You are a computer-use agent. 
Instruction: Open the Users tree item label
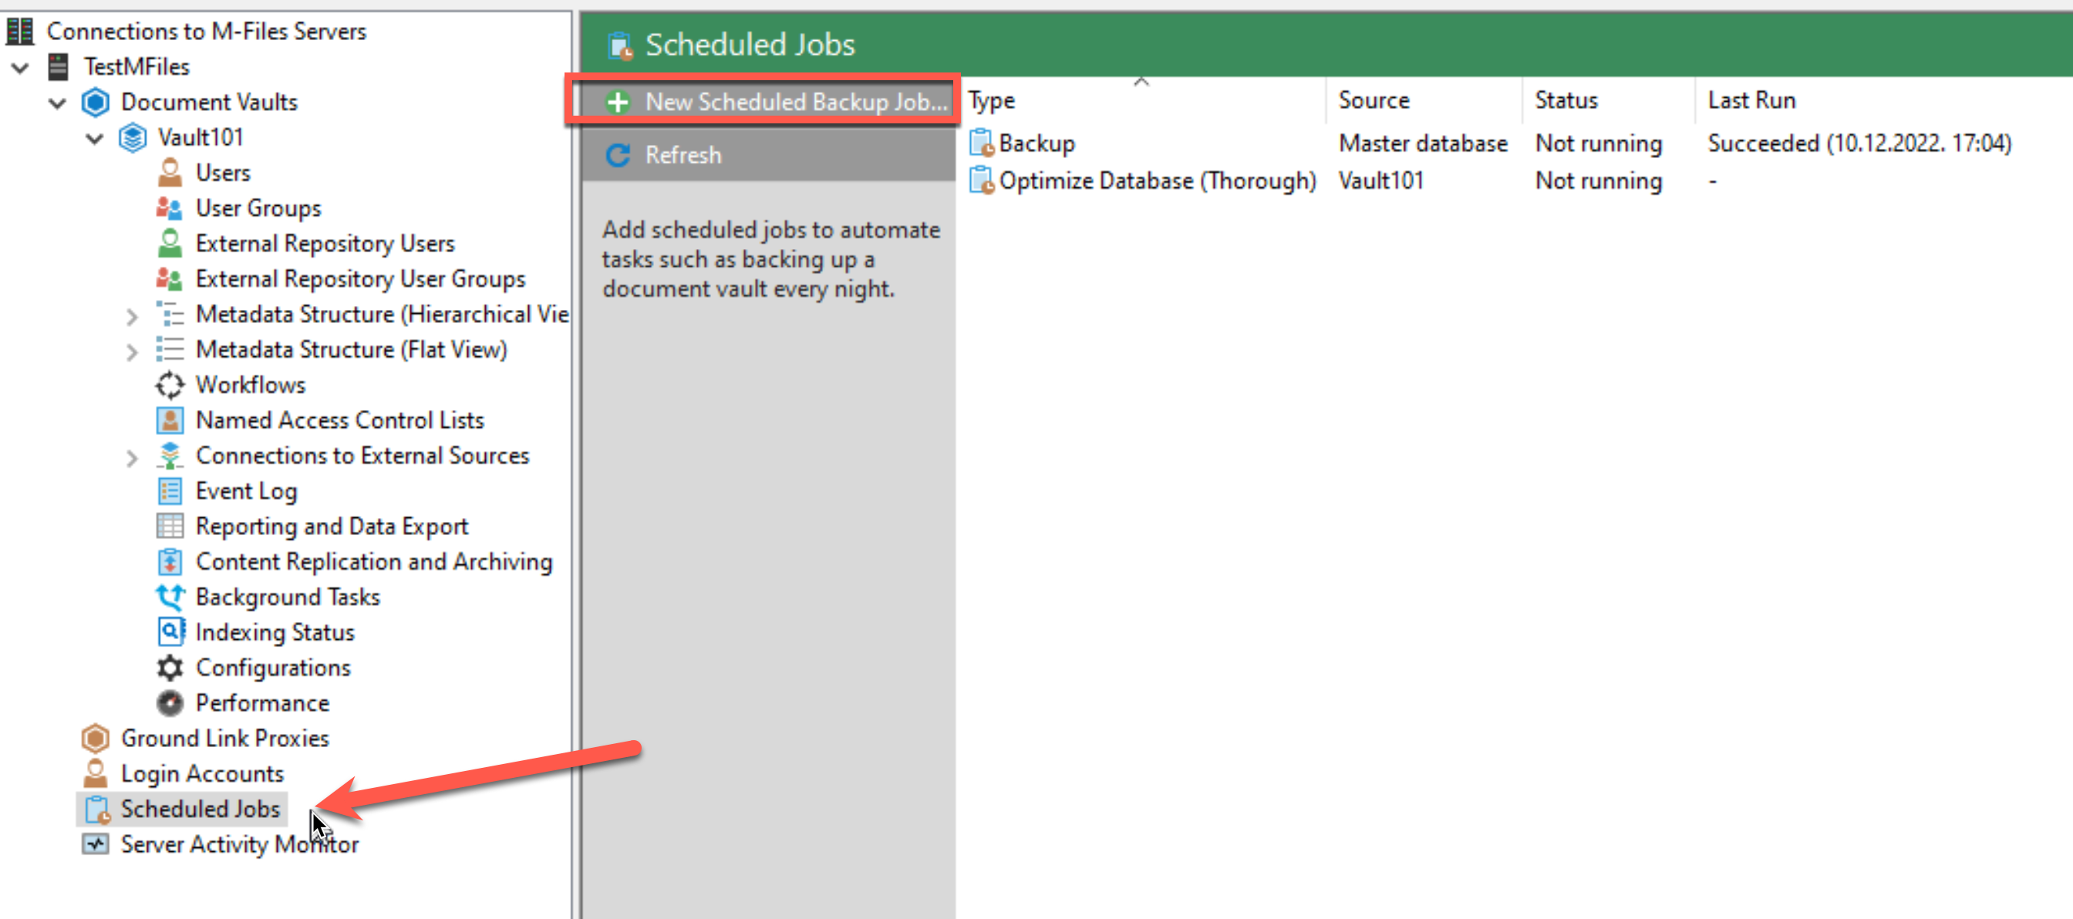pos(223,172)
